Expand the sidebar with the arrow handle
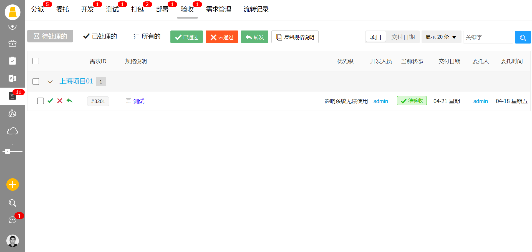This screenshot has width=532, height=252. tap(7, 151)
